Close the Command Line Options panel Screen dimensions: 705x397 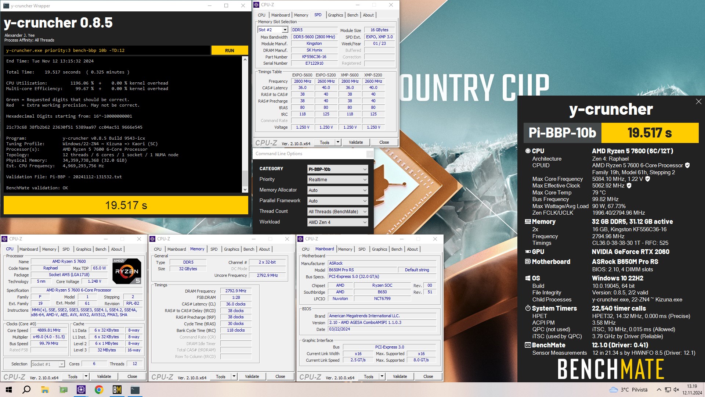(370, 154)
